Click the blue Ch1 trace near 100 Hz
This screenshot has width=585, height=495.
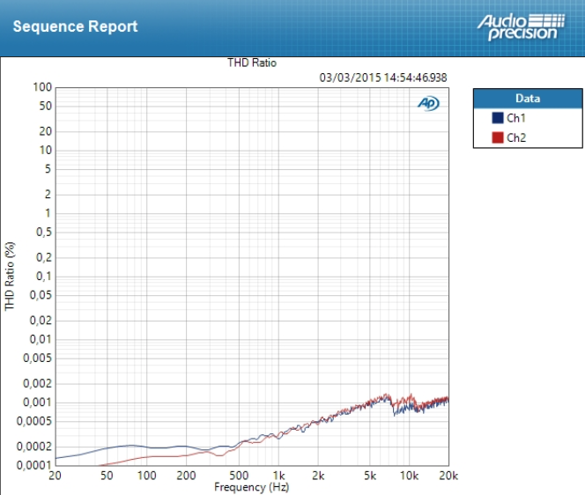pos(146,447)
